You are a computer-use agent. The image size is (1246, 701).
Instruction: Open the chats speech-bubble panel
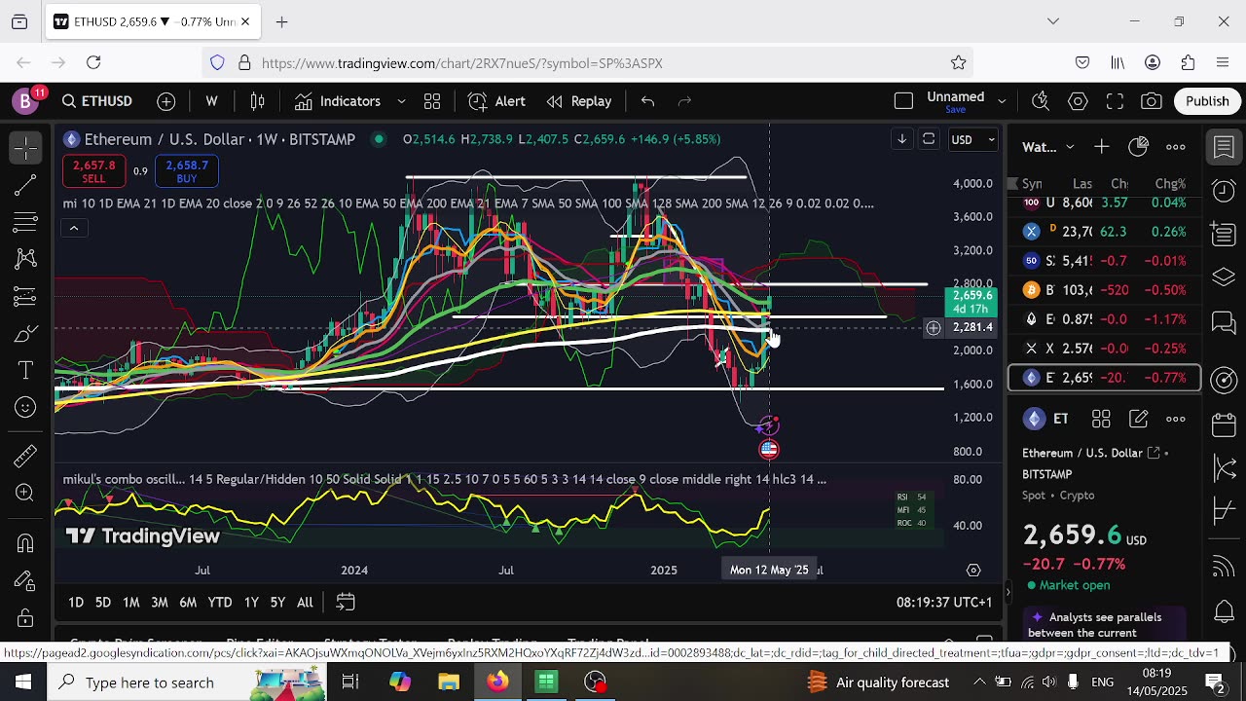[x=1225, y=323]
